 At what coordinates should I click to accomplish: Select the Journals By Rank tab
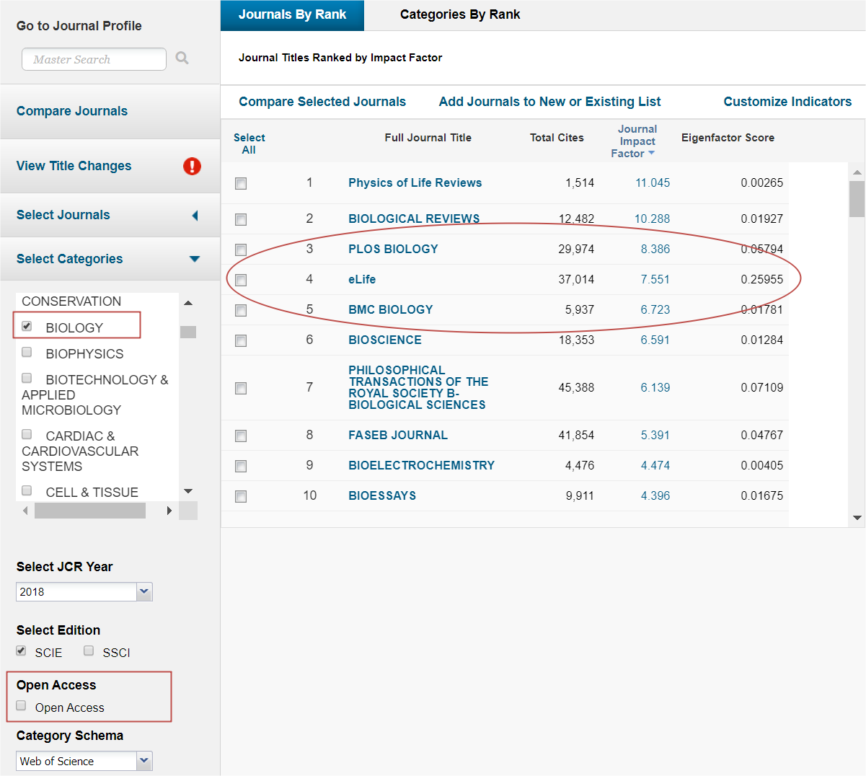tap(292, 14)
